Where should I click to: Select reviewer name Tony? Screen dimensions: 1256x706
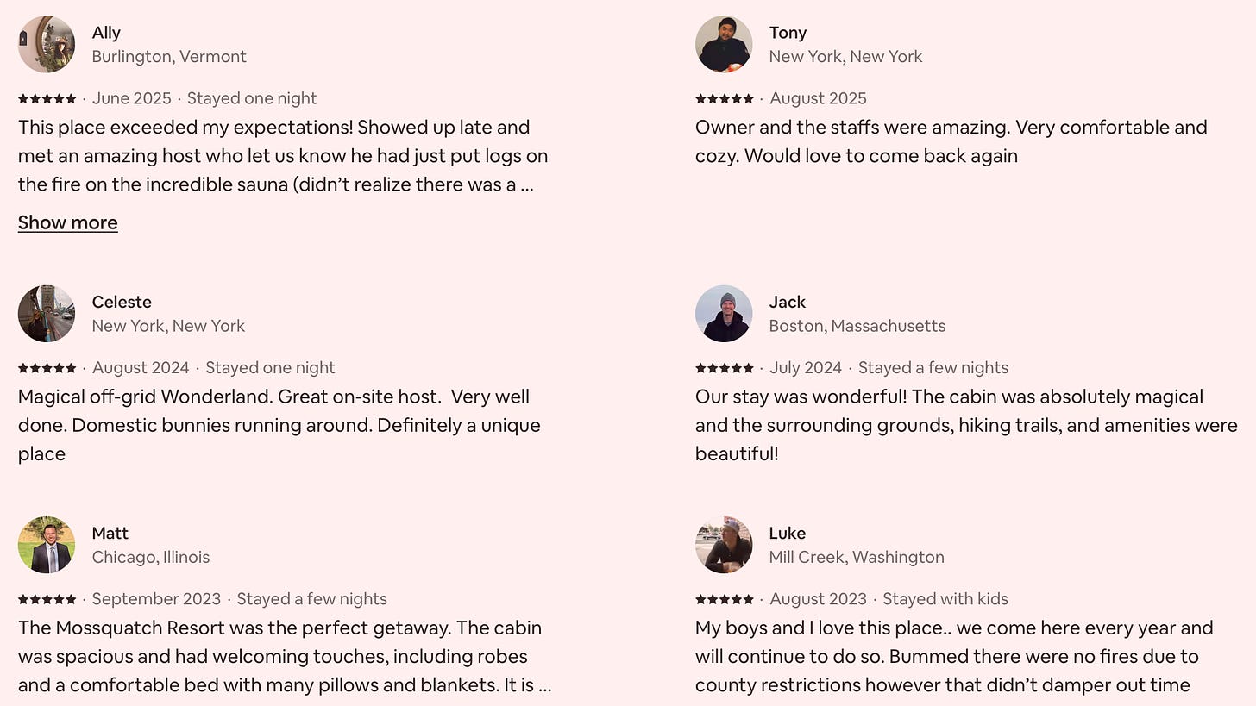click(x=788, y=33)
